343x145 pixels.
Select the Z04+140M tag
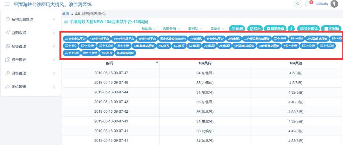(71, 53)
